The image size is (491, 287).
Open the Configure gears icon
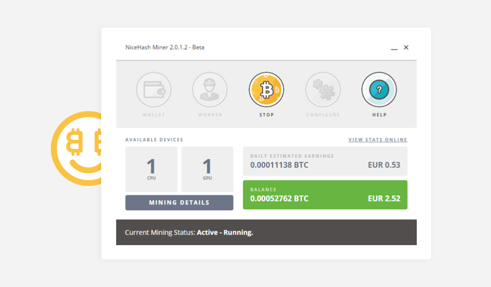click(323, 90)
